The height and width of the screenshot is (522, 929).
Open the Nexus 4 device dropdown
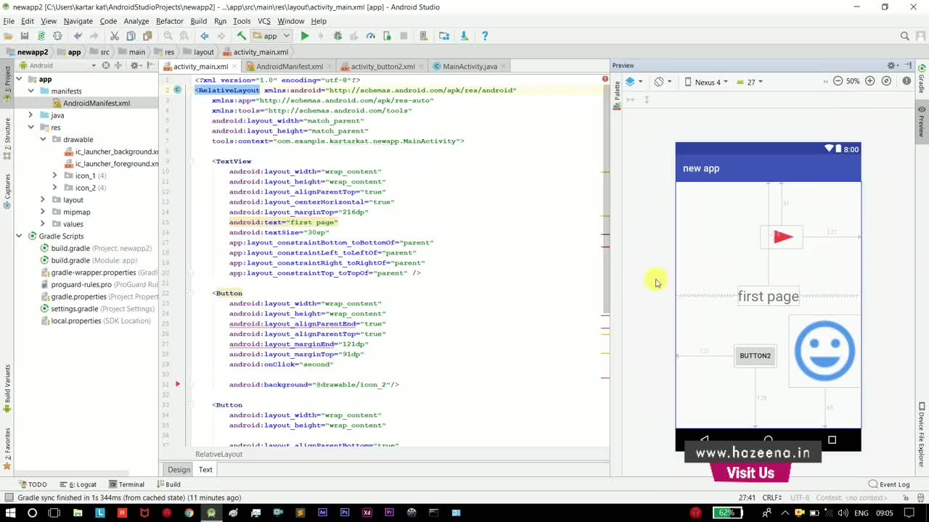click(x=706, y=82)
